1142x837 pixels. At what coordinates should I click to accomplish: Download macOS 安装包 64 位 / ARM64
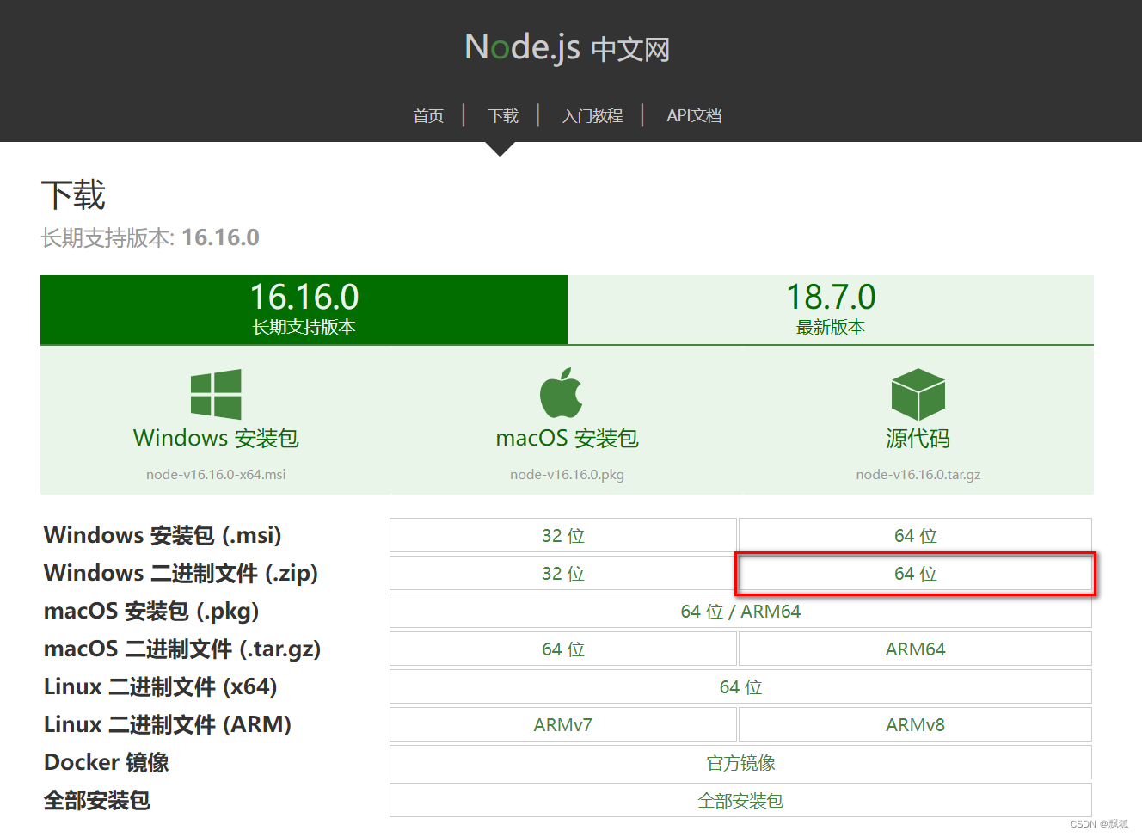(x=740, y=611)
